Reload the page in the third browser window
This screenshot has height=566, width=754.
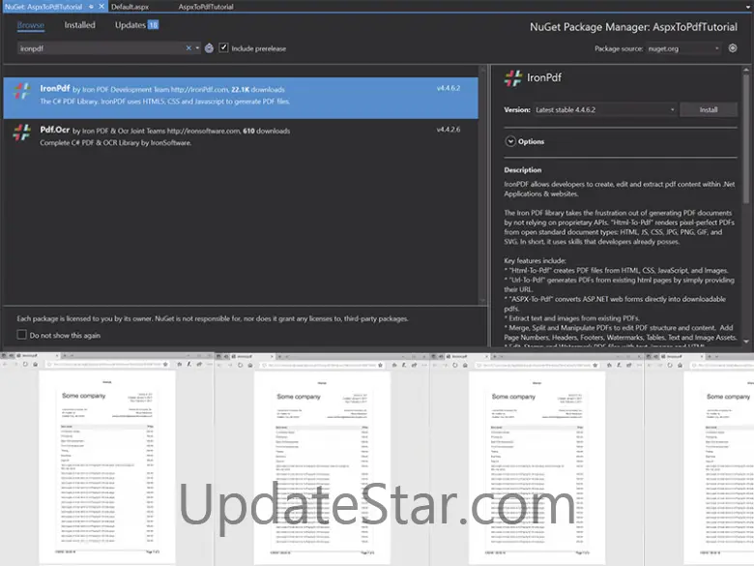pos(455,365)
